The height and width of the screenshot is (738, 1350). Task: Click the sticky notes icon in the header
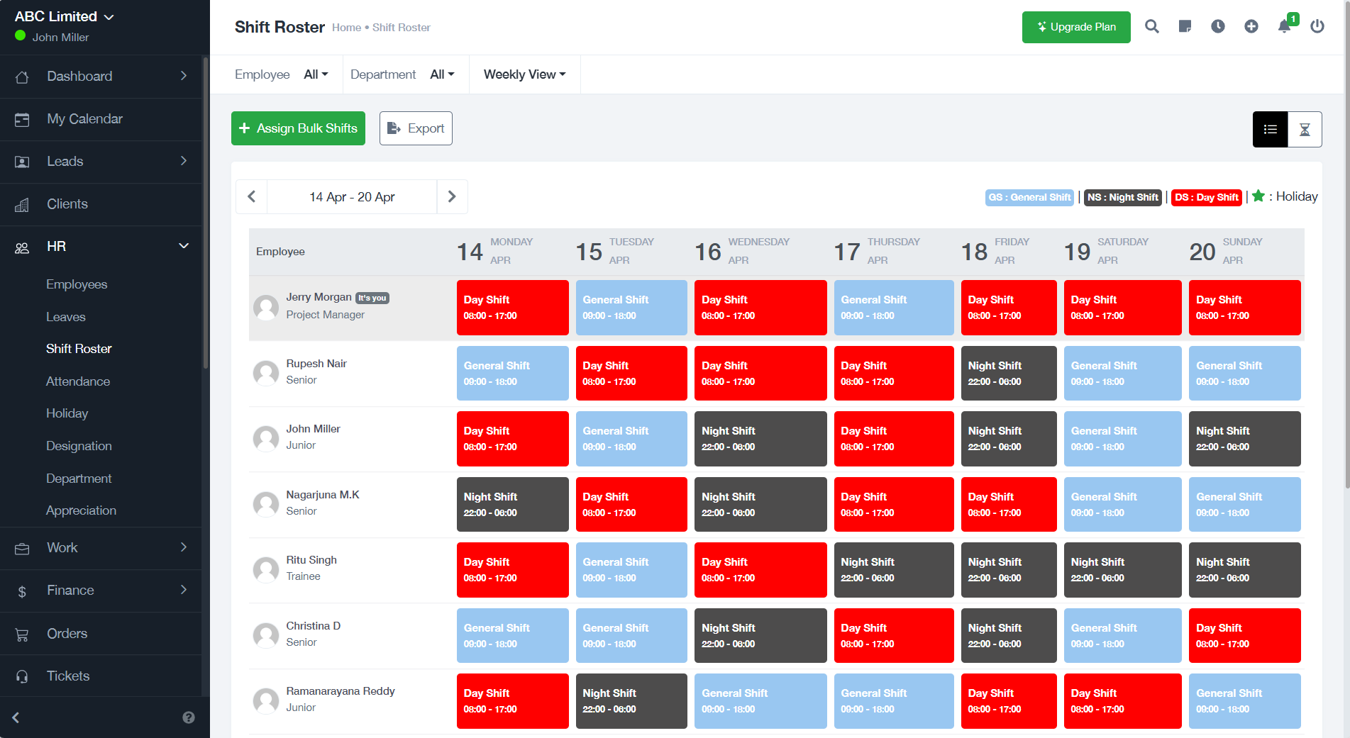point(1185,26)
